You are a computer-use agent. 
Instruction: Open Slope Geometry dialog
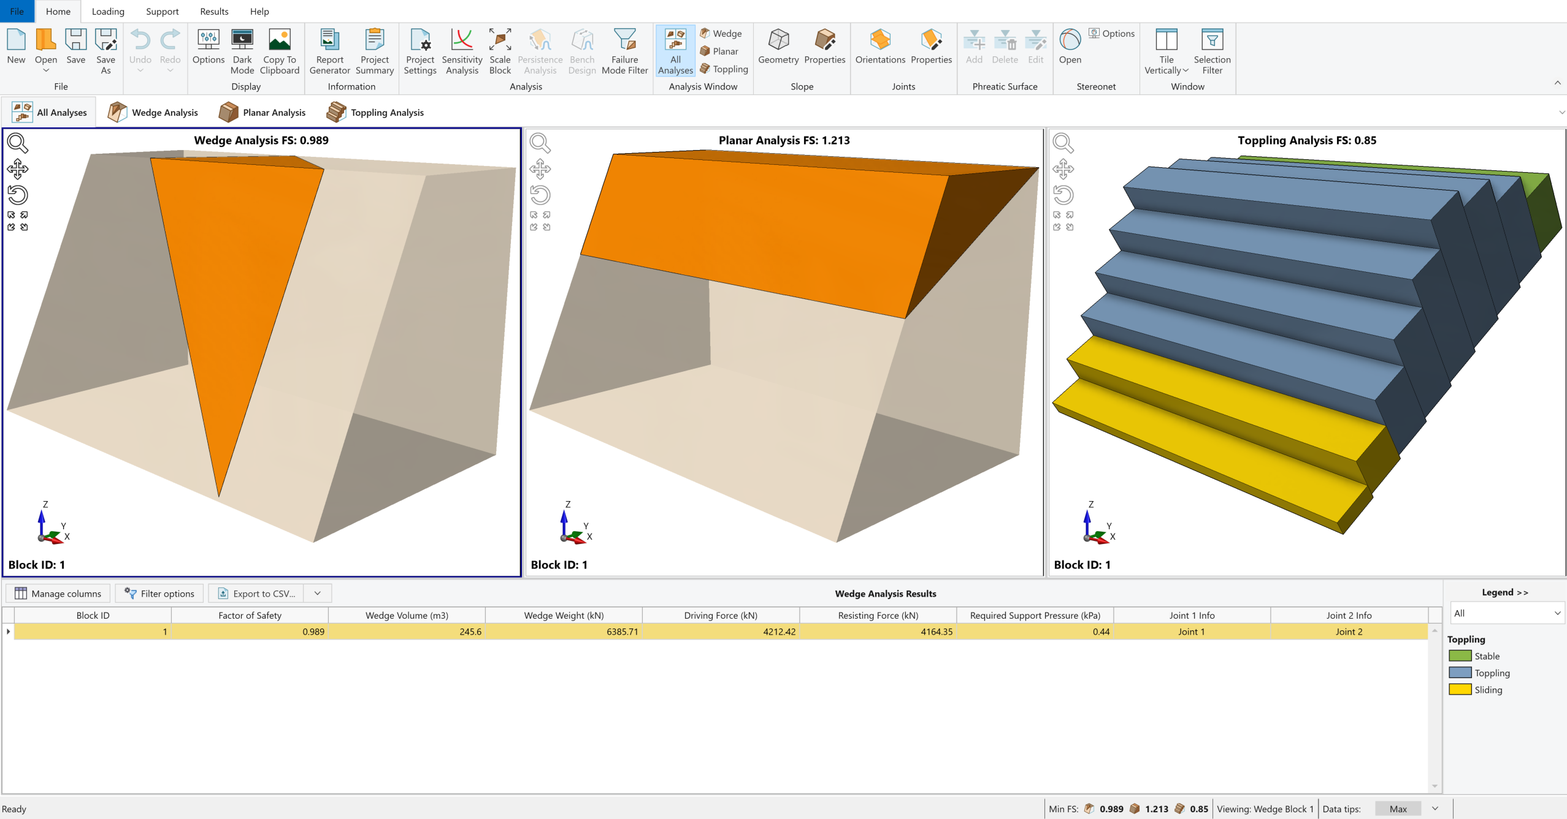pos(778,46)
